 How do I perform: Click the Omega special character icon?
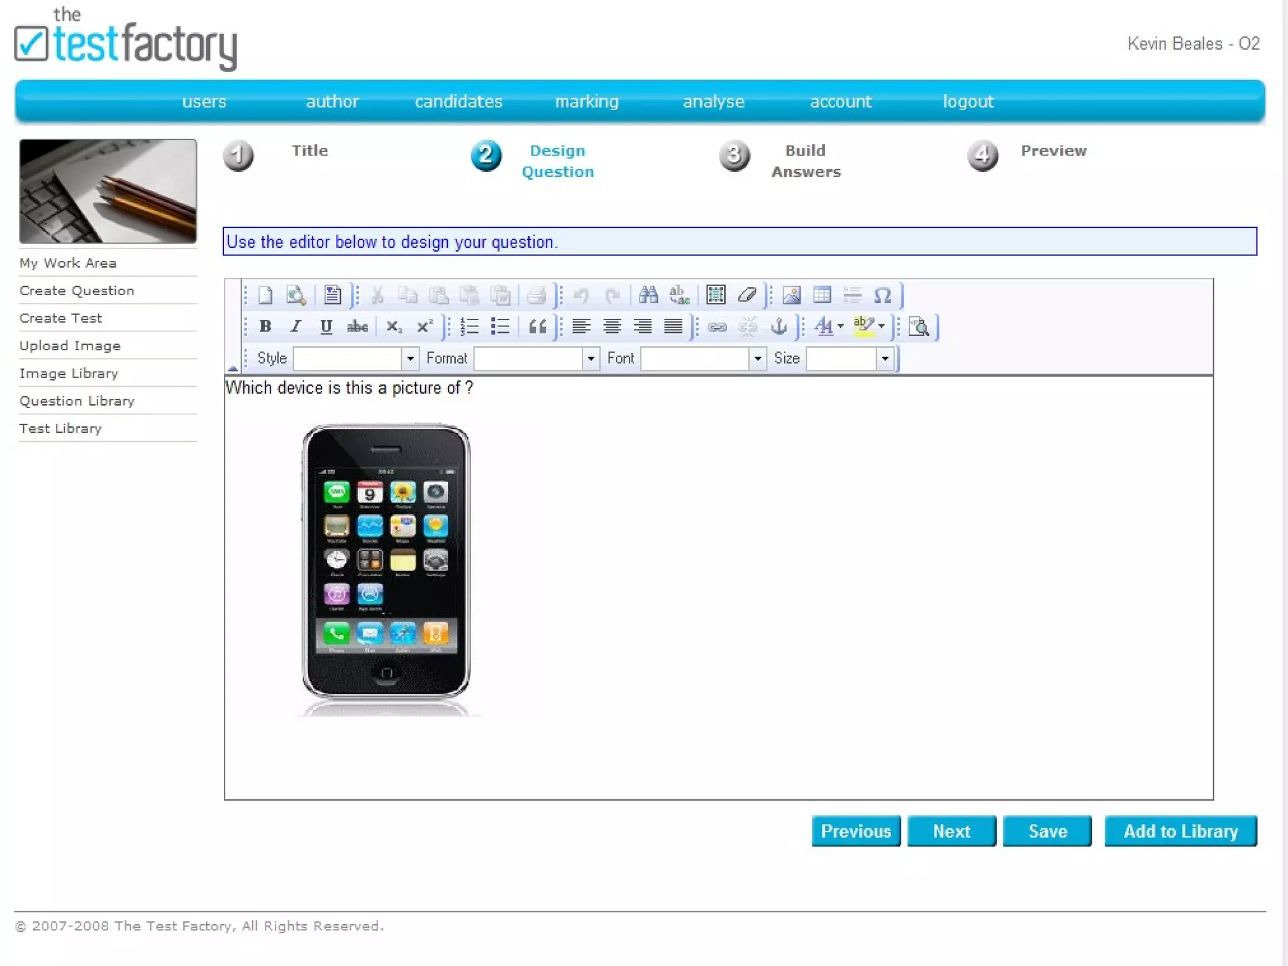pos(882,295)
